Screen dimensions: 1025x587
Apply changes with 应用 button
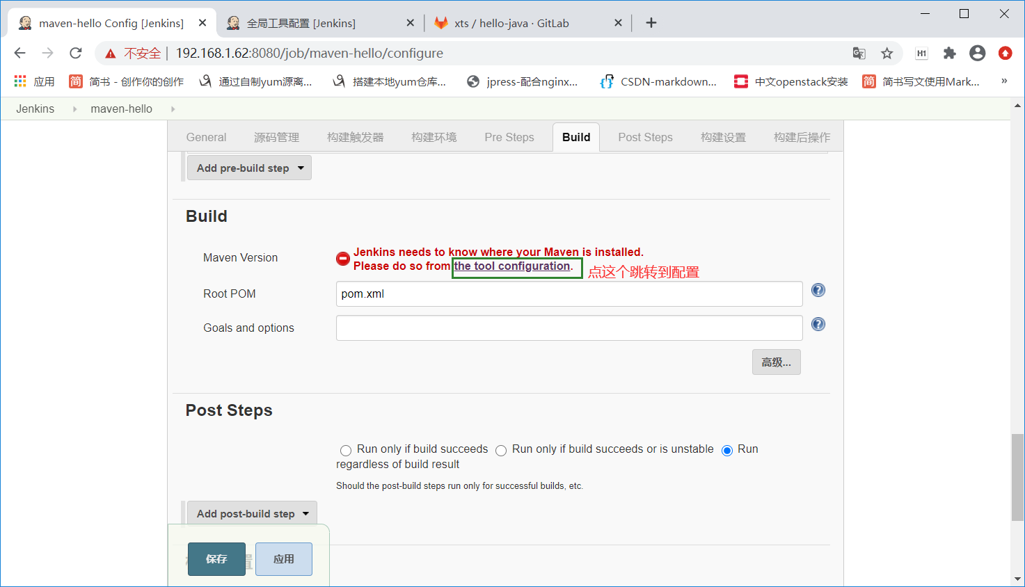tap(284, 559)
